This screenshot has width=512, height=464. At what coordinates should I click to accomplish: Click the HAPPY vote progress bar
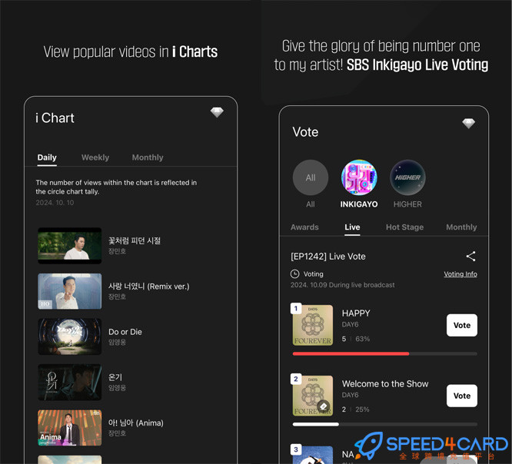pyautogui.click(x=385, y=353)
